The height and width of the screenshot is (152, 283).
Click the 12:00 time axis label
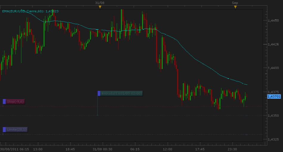click(167, 149)
